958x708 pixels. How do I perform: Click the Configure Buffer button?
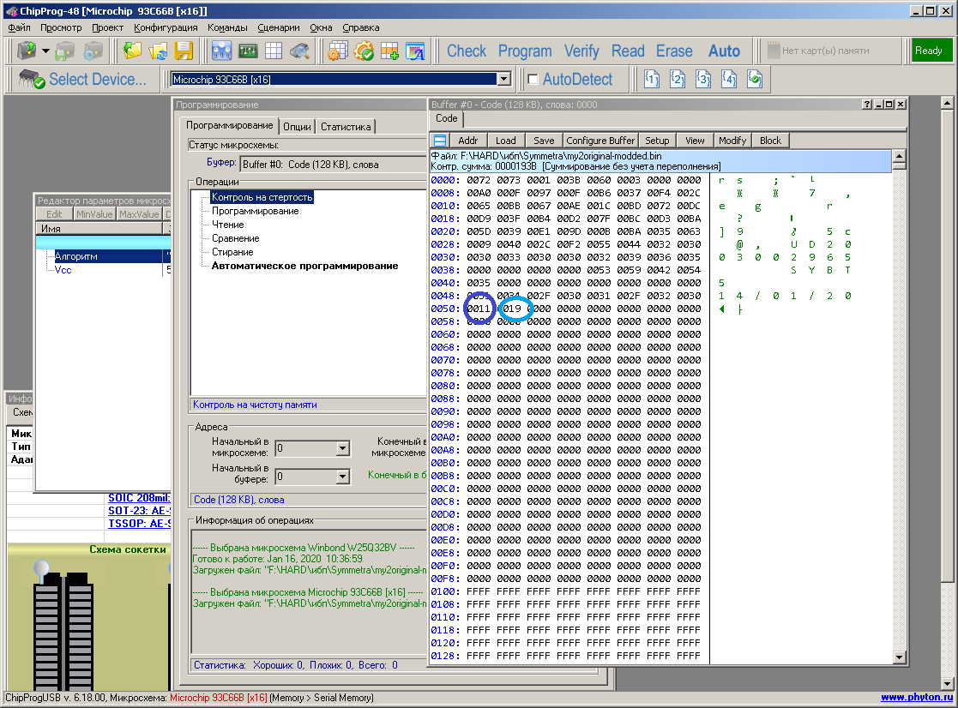click(x=600, y=141)
